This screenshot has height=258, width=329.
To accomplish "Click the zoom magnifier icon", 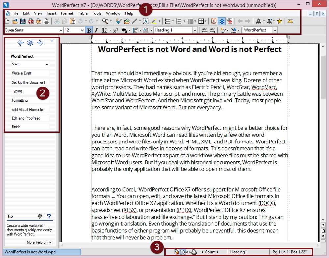I will (x=105, y=21).
